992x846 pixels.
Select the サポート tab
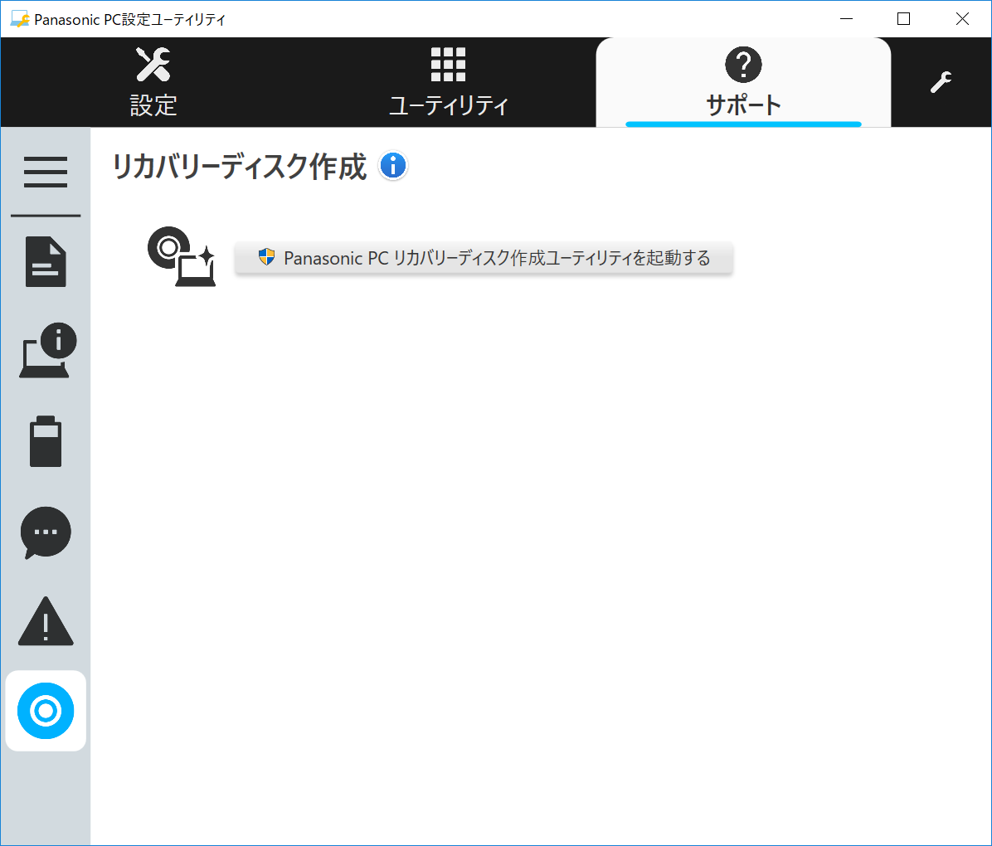click(743, 82)
